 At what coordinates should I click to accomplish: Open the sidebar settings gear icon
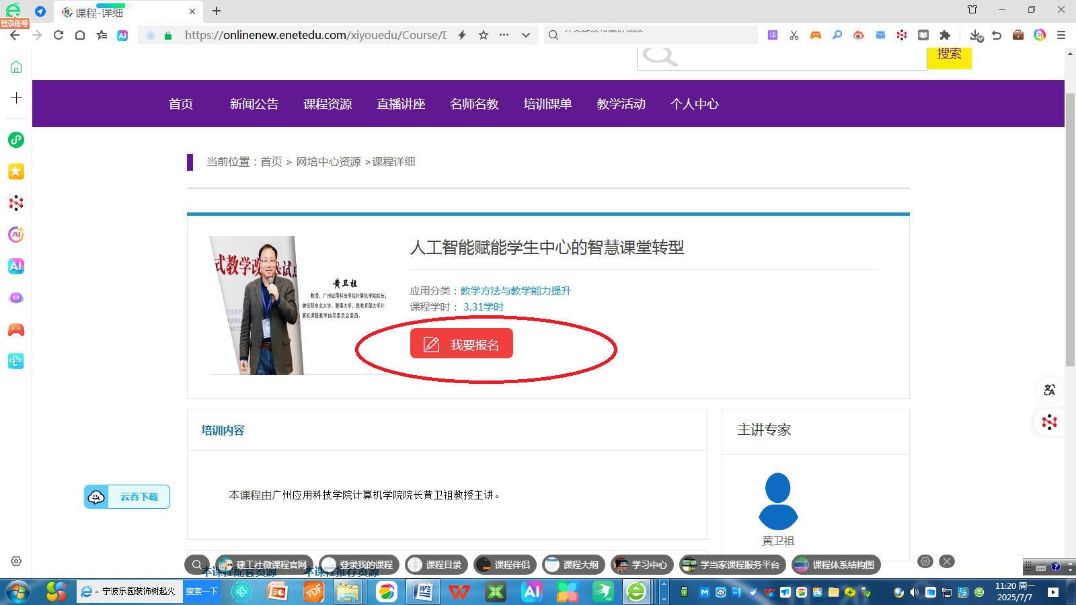[x=16, y=561]
